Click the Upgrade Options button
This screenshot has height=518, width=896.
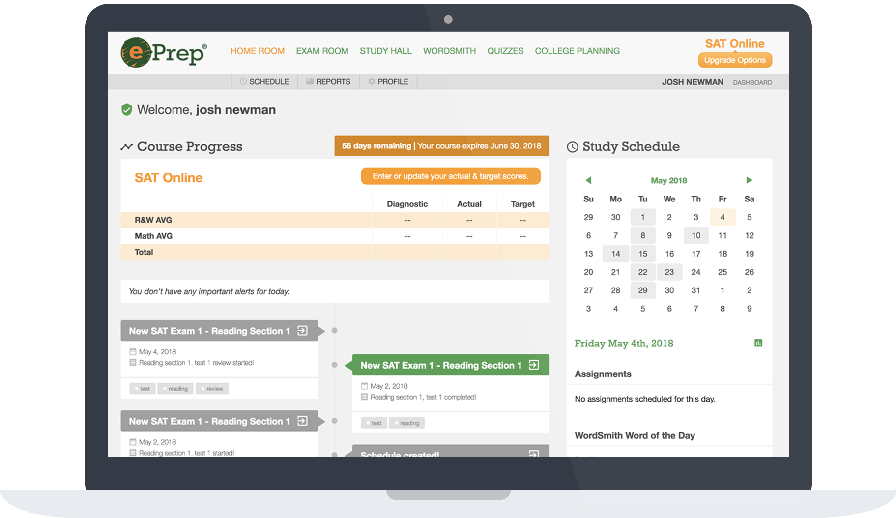735,60
